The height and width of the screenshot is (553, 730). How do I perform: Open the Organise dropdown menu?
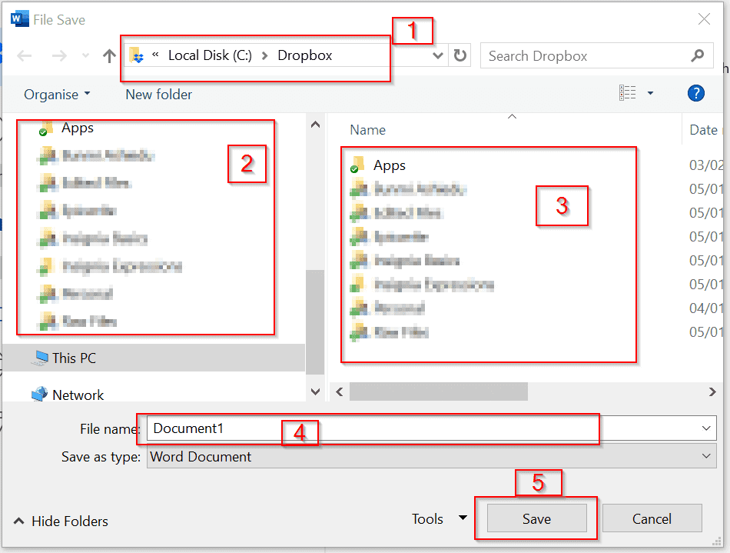pyautogui.click(x=57, y=95)
